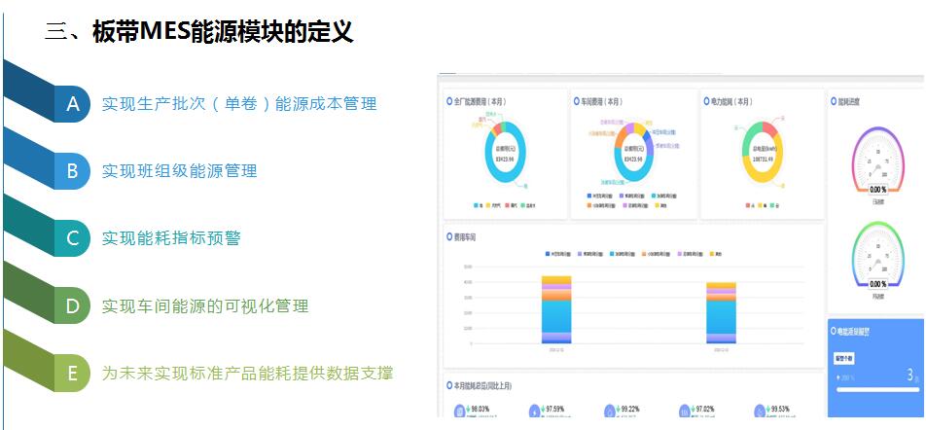Image resolution: width=926 pixels, height=430 pixels.
Task: Click the icon beside the 98.03% indicator
Action: pyautogui.click(x=459, y=412)
